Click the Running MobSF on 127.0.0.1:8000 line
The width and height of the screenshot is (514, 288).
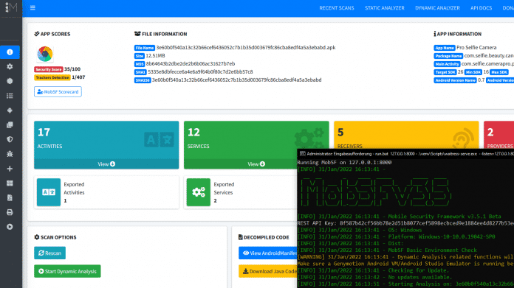(x=344, y=163)
